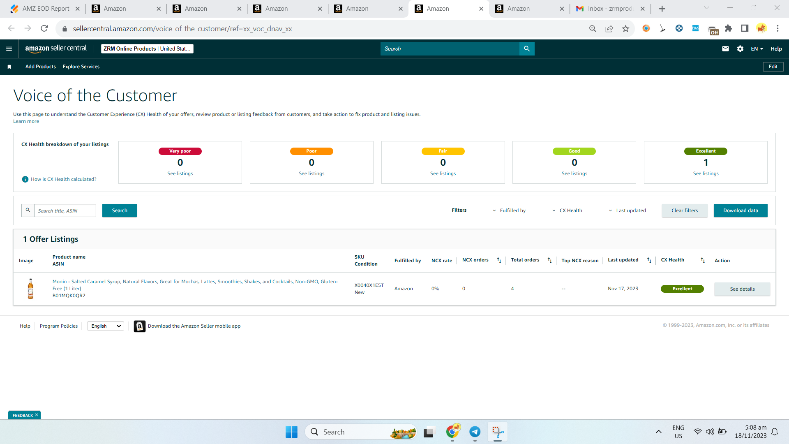The image size is (789, 444).
Task: Close the AMZ EOD Report tab
Action: [x=78, y=9]
